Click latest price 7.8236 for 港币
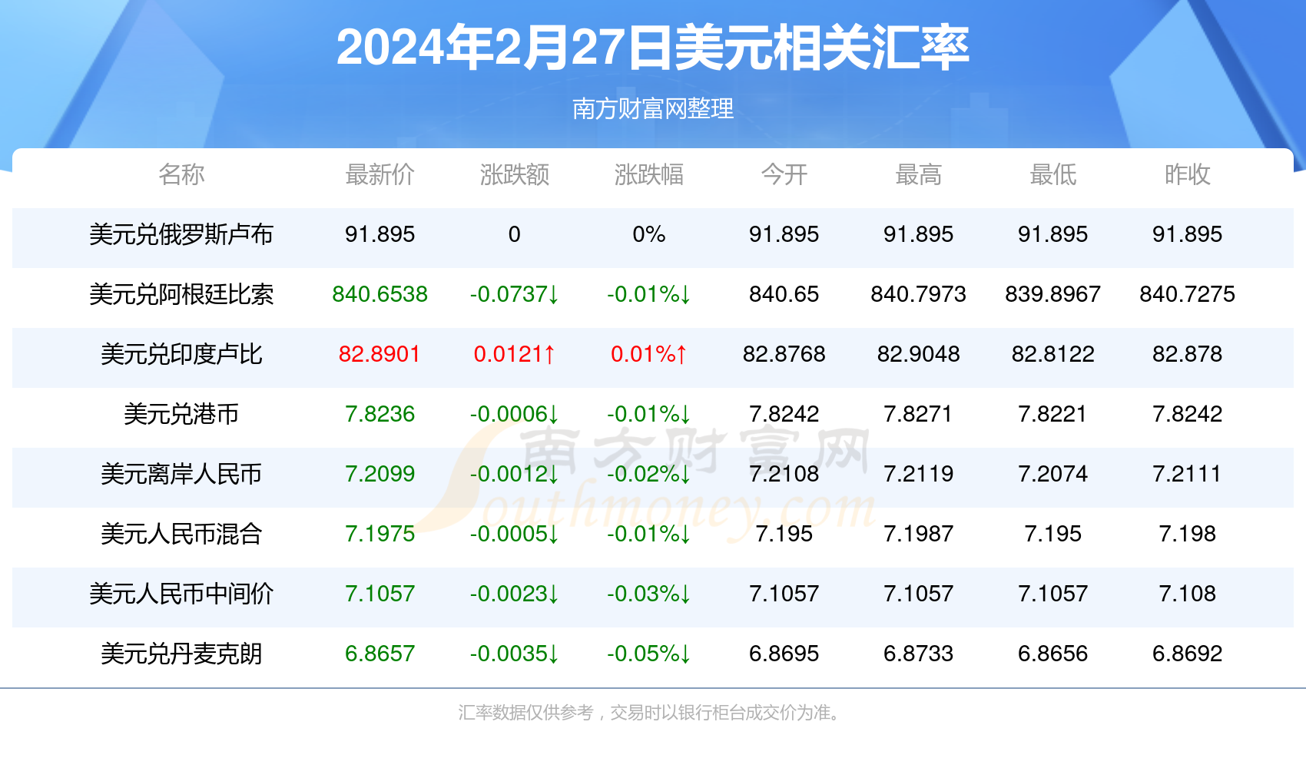The width and height of the screenshot is (1306, 768). [x=380, y=414]
